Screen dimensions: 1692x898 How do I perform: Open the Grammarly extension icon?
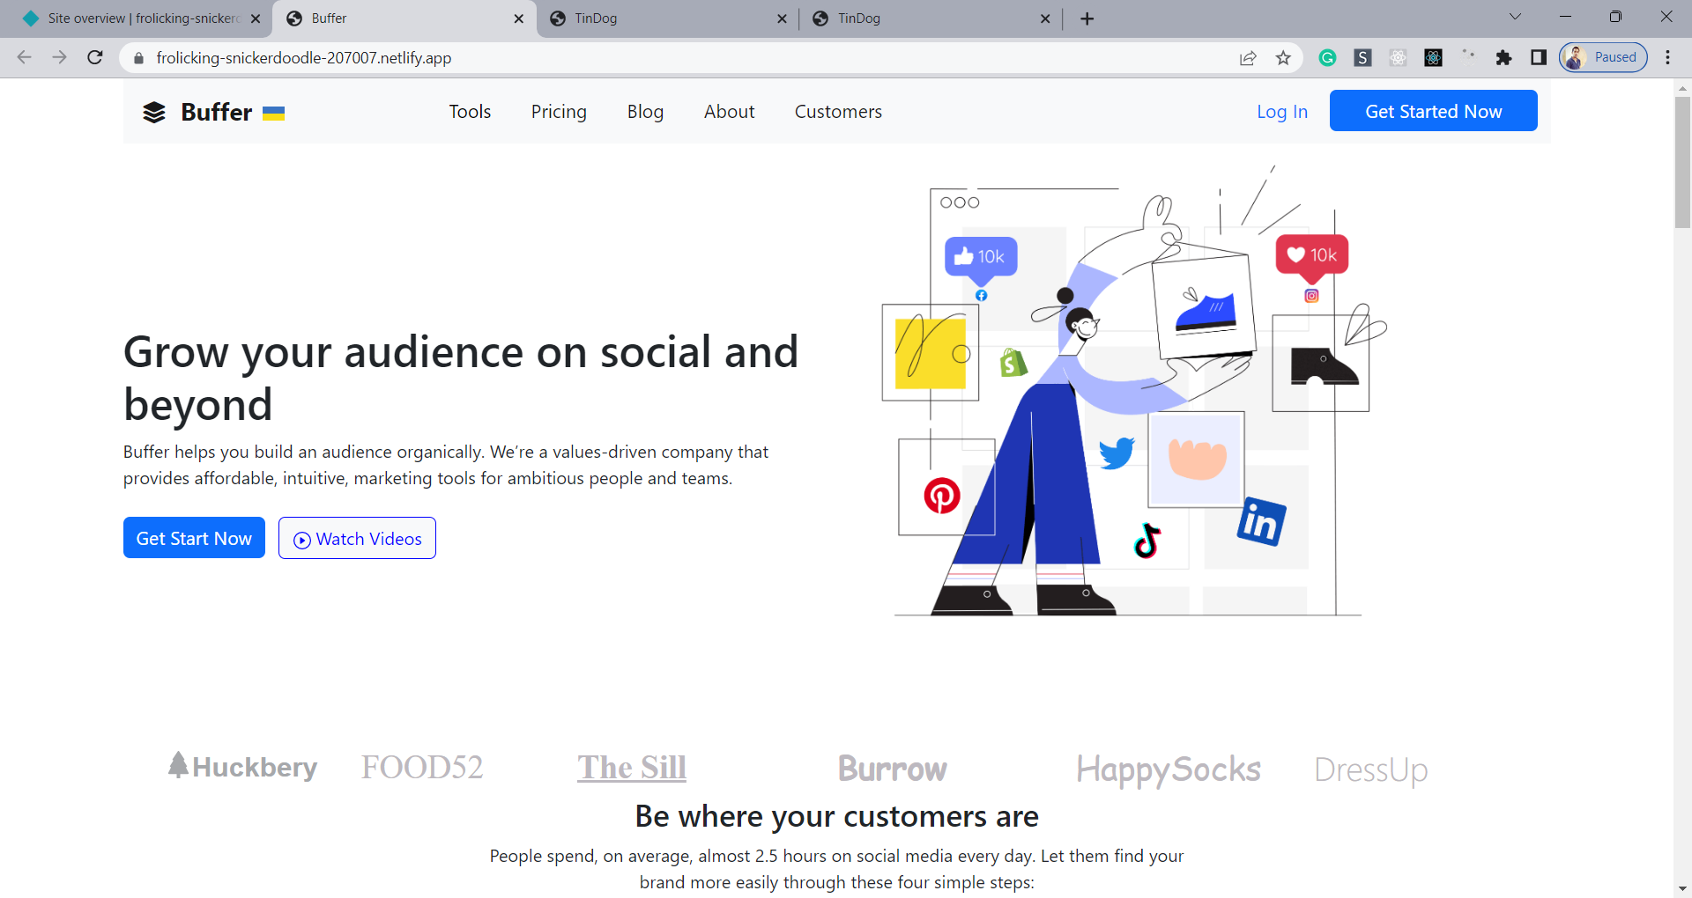pyautogui.click(x=1327, y=58)
